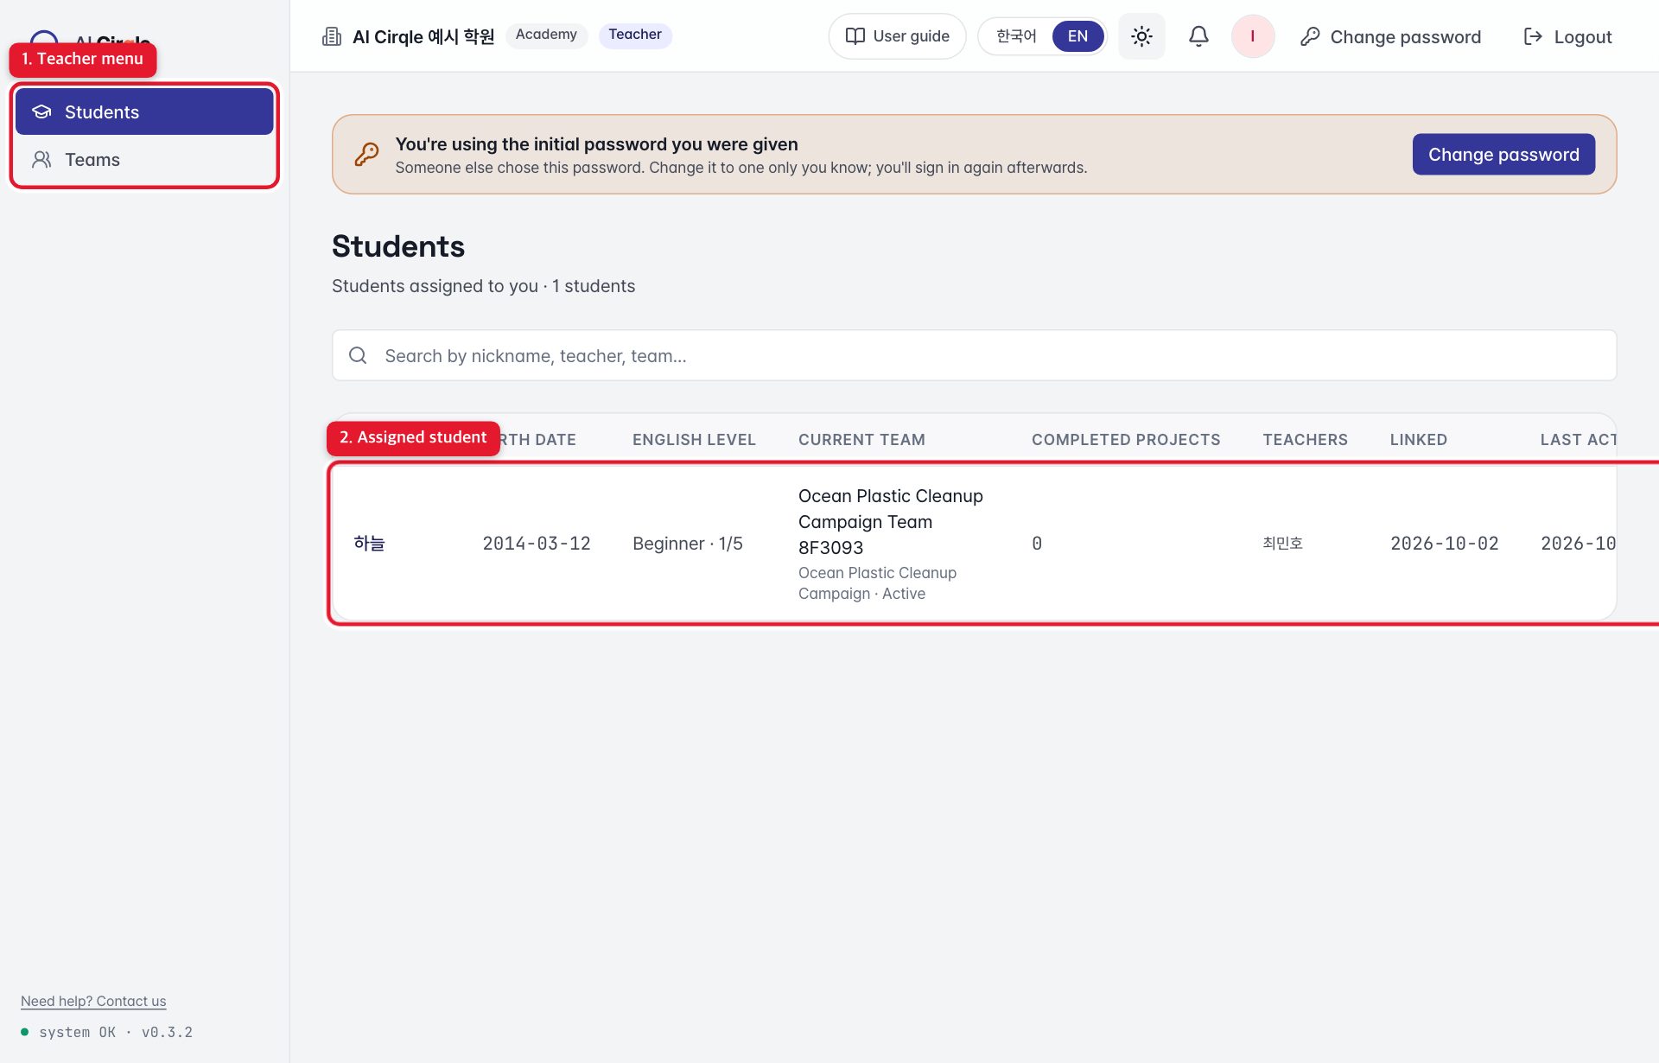The height and width of the screenshot is (1063, 1659).
Task: Click the system OK version status
Action: pos(107,1032)
